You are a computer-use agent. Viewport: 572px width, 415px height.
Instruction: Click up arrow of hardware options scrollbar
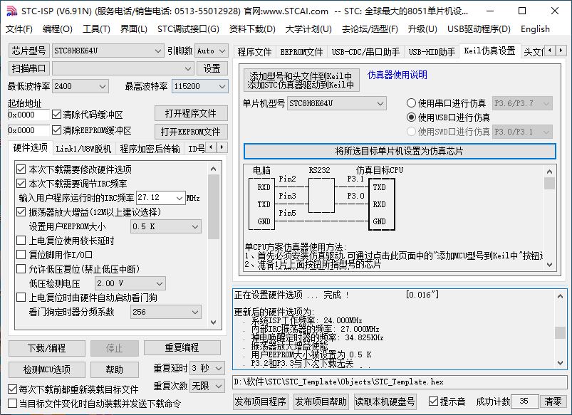click(x=214, y=169)
